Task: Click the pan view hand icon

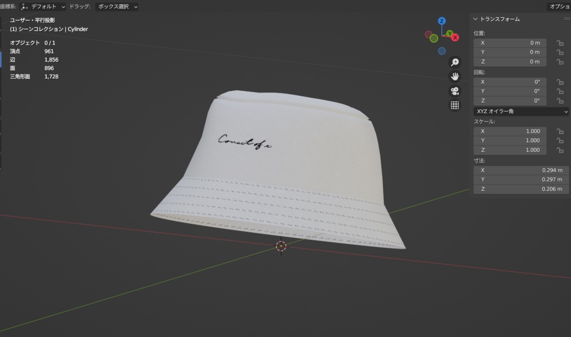Action: [455, 76]
